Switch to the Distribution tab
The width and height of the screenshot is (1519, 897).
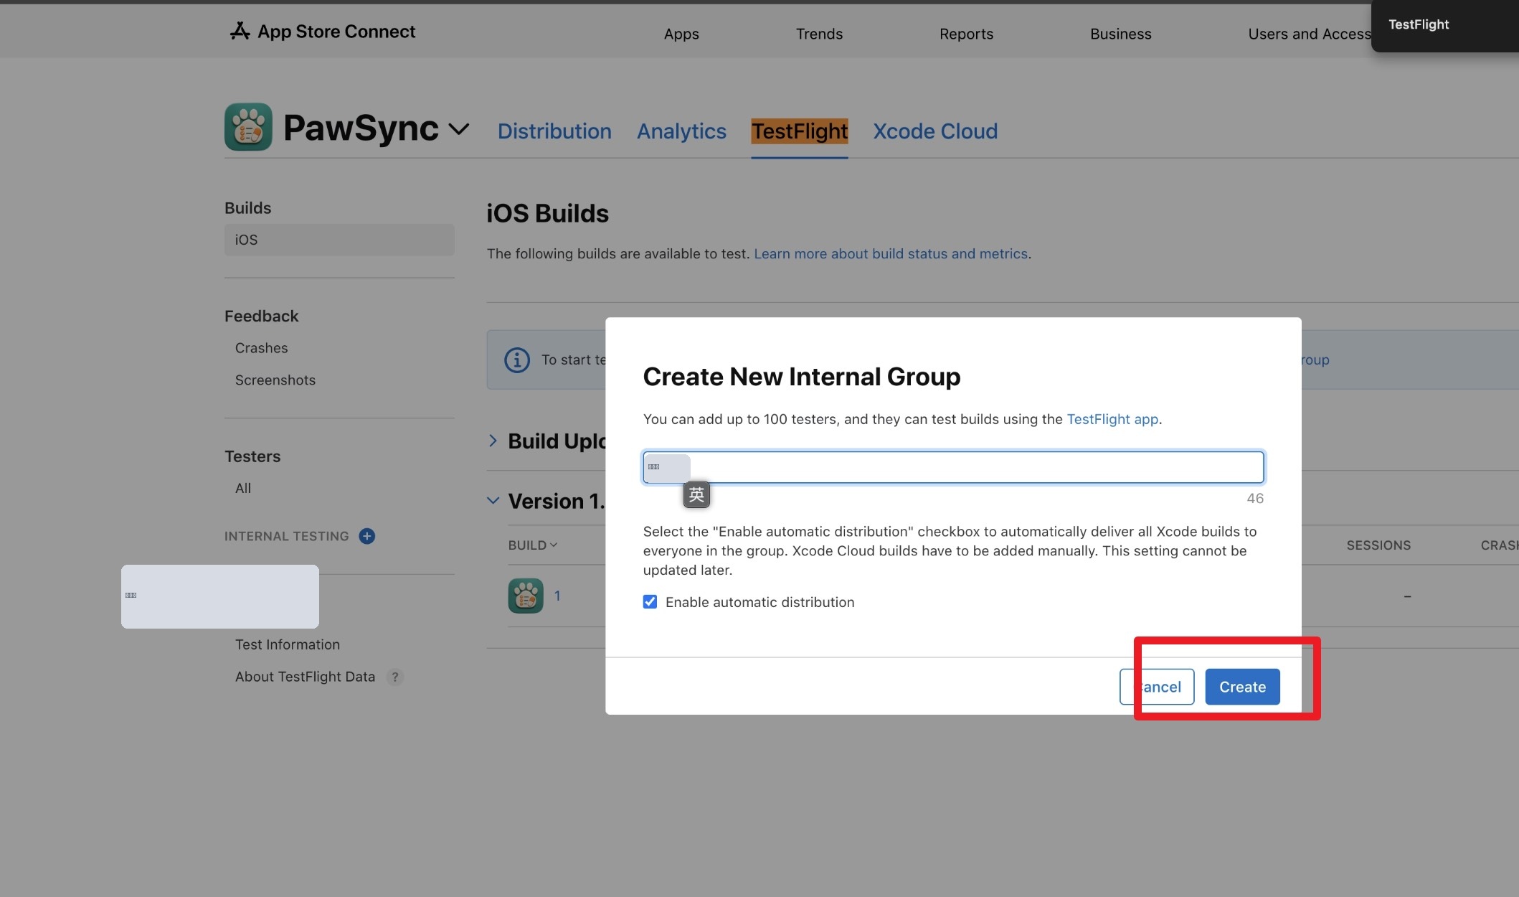point(554,131)
